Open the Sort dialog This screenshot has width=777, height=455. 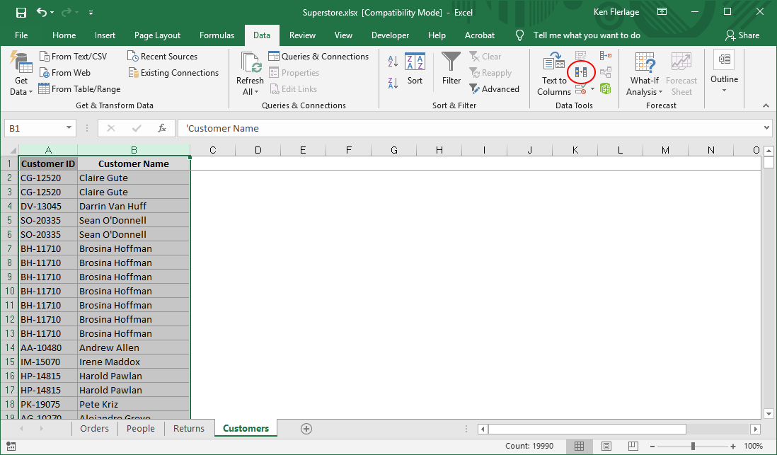click(415, 68)
